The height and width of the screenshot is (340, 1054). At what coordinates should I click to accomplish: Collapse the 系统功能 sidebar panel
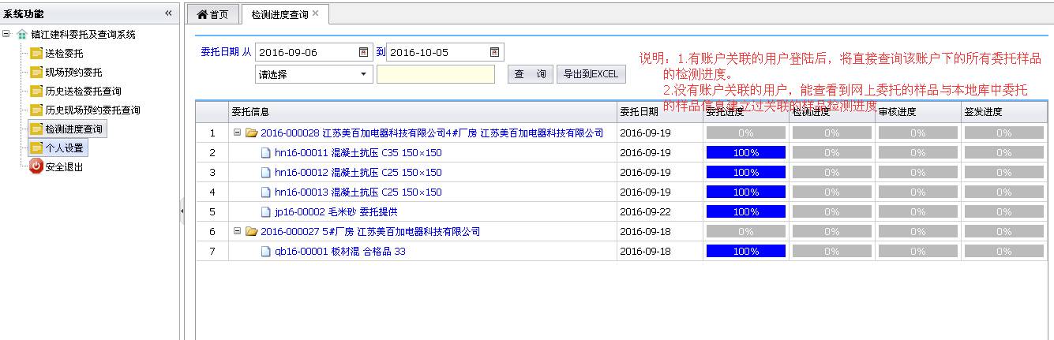(168, 13)
